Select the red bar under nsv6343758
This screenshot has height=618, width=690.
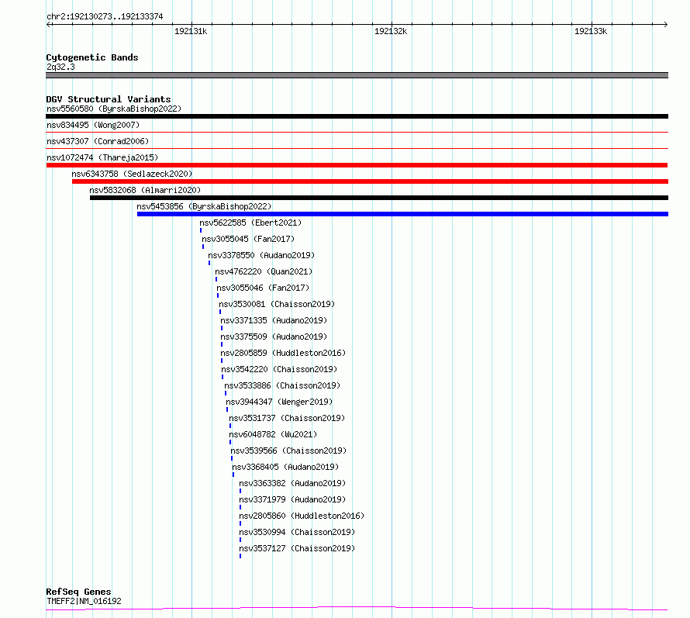370,181
